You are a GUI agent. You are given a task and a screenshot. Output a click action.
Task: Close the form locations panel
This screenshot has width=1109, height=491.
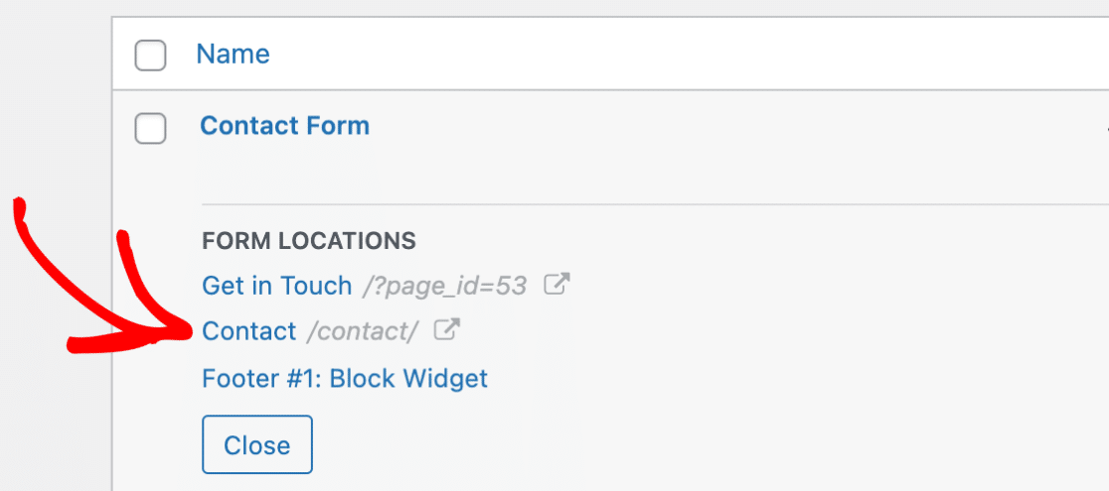point(257,444)
